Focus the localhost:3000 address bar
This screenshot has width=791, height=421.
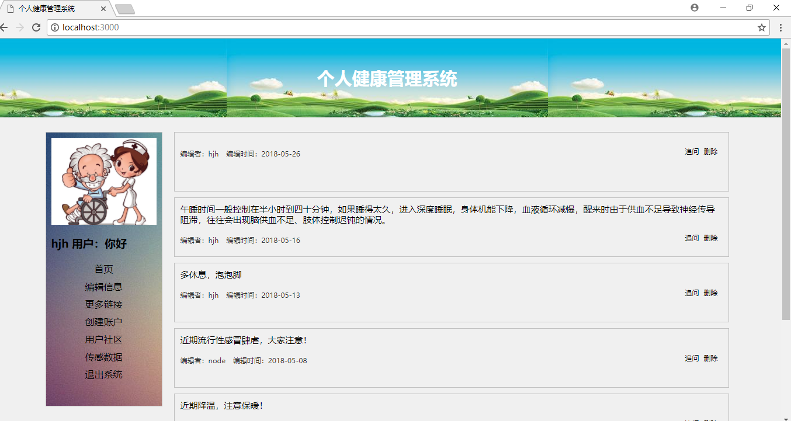(x=408, y=27)
